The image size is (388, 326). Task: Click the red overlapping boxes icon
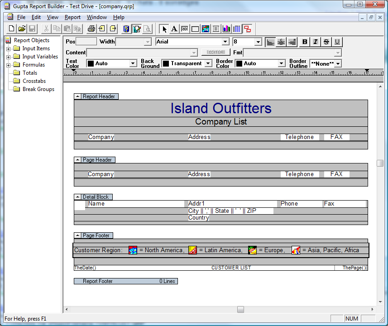pos(247,29)
